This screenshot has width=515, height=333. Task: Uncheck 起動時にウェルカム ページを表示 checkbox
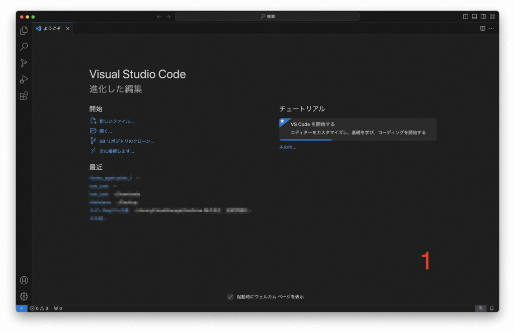pyautogui.click(x=230, y=297)
